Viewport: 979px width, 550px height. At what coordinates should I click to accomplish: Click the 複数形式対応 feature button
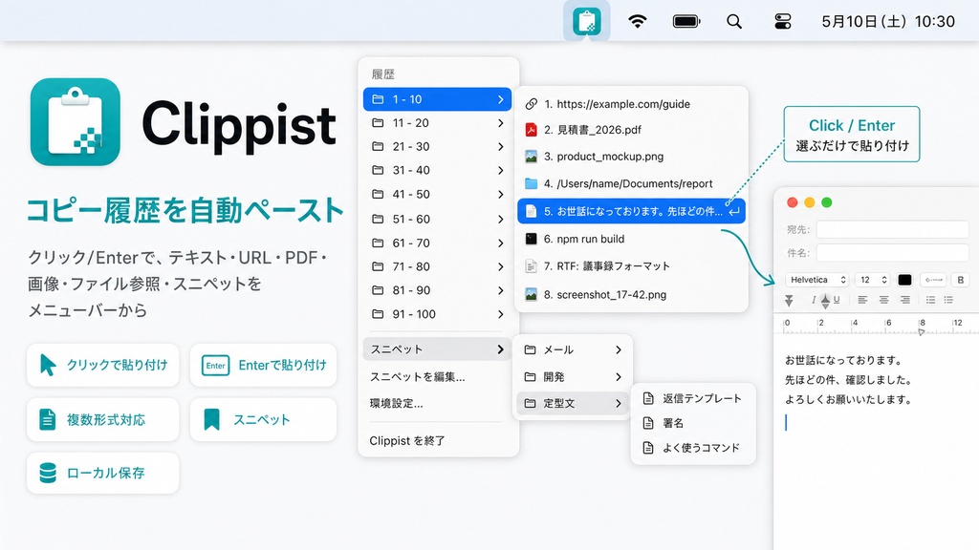point(103,420)
